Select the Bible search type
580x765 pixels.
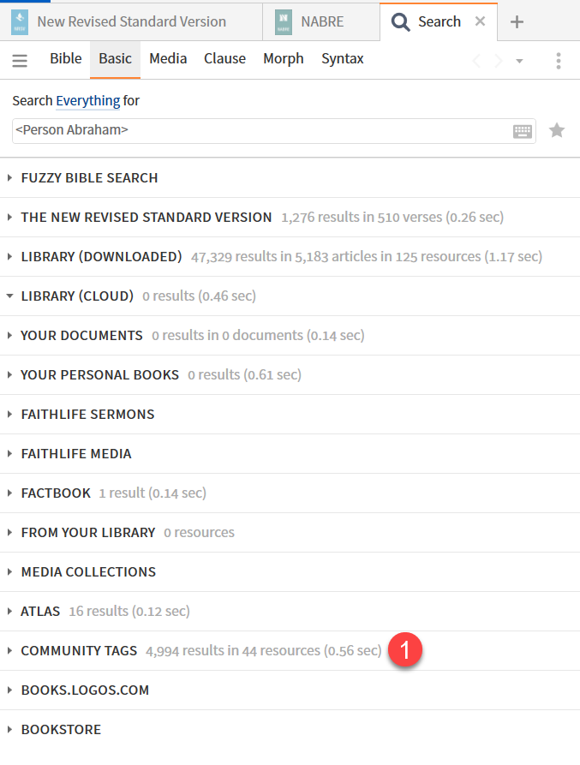(x=66, y=58)
